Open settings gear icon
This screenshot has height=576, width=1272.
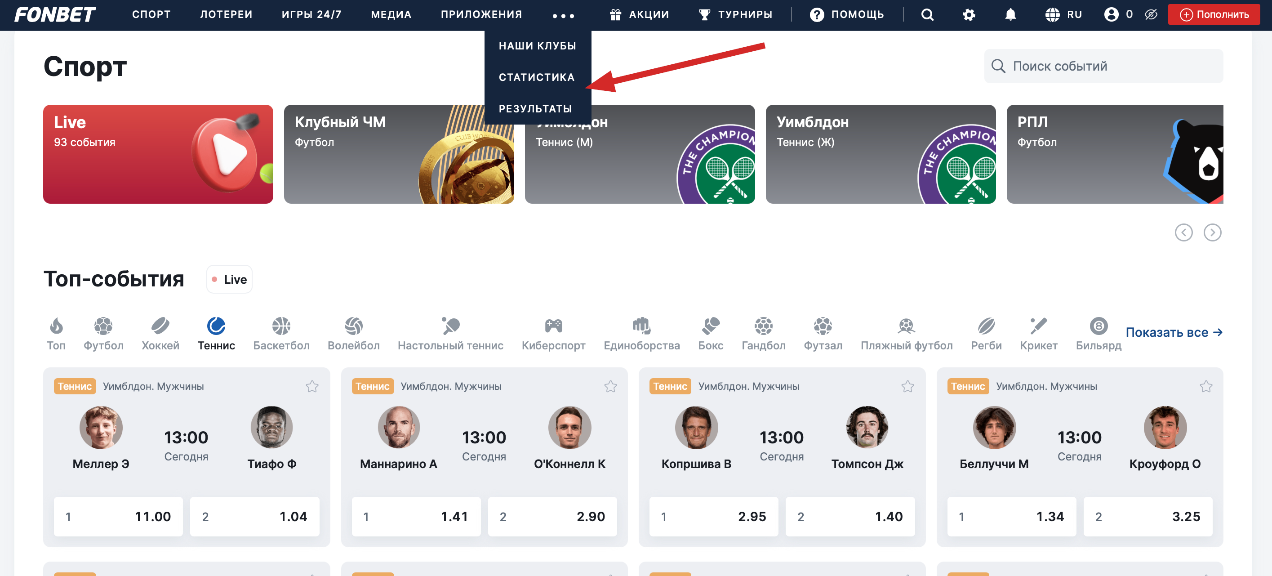coord(969,15)
